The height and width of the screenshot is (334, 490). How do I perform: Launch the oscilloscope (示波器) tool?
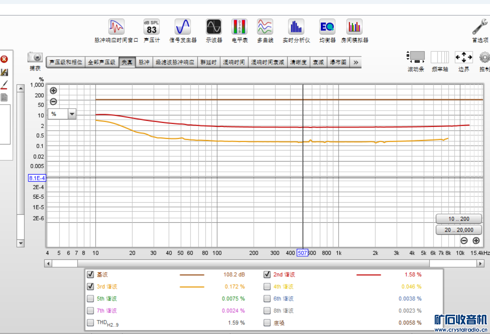(x=214, y=27)
